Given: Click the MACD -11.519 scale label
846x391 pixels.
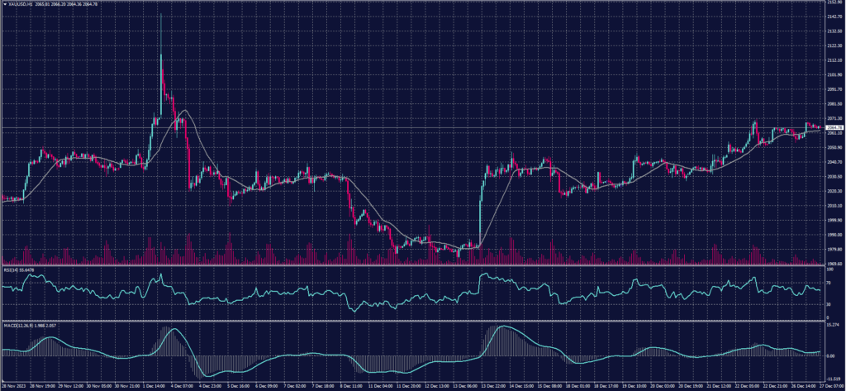Looking at the screenshot, I should 833,379.
